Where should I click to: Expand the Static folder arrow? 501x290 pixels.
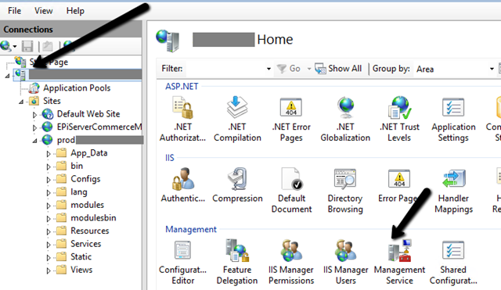(49, 258)
